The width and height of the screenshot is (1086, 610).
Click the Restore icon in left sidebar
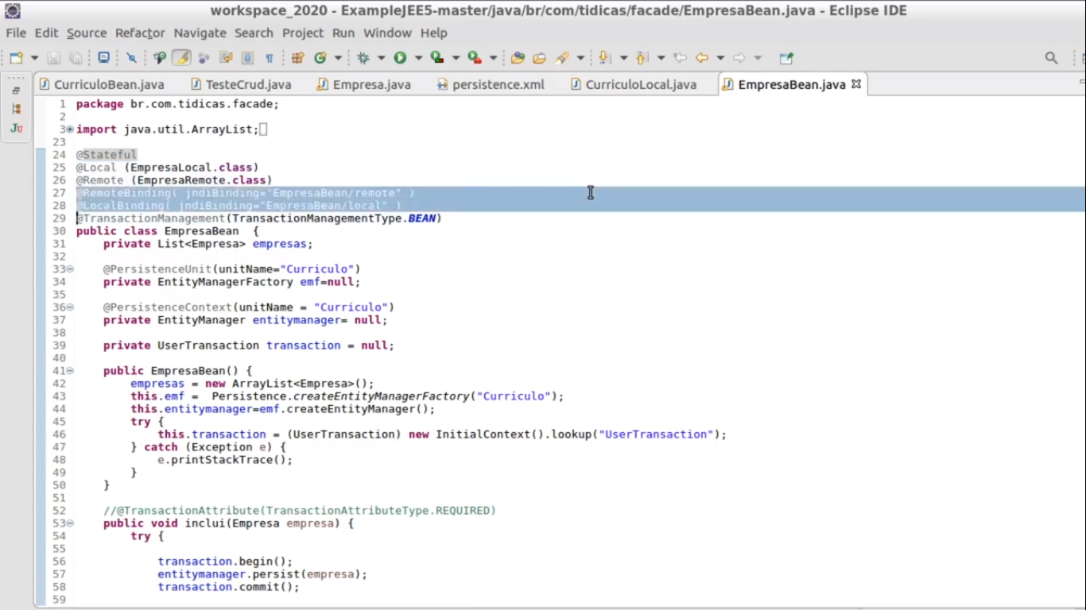(16, 91)
